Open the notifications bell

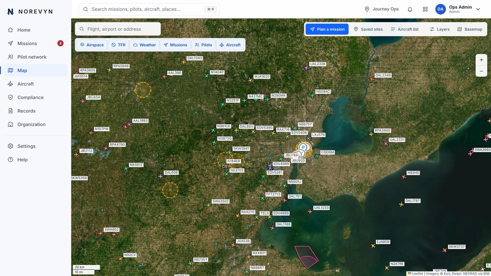click(410, 9)
